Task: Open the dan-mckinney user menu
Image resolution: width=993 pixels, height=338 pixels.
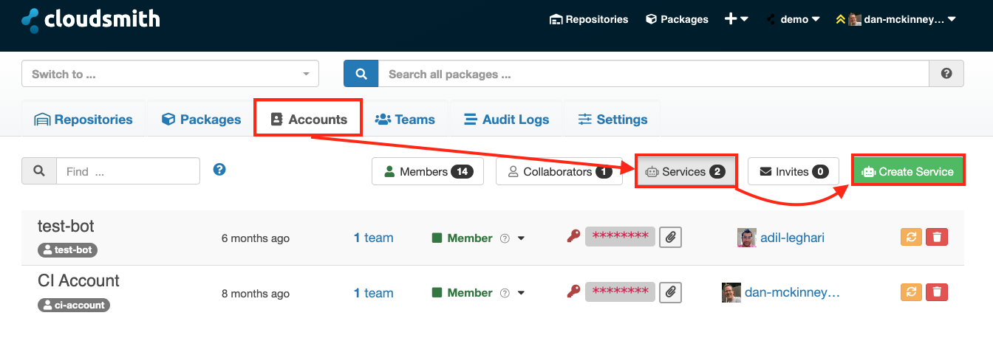Action: click(x=895, y=19)
